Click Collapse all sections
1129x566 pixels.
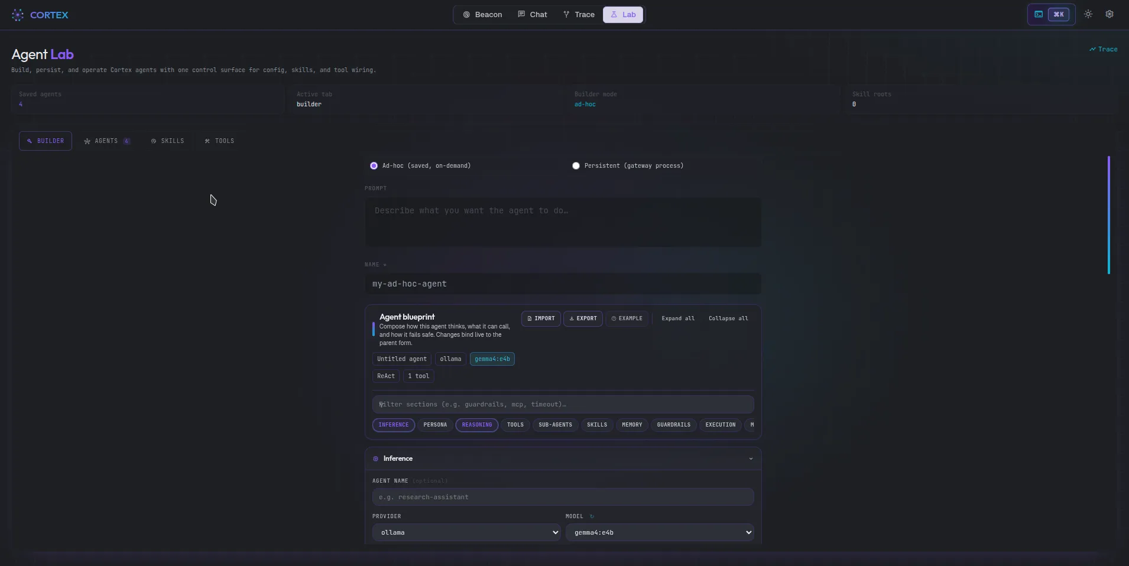tap(728, 318)
